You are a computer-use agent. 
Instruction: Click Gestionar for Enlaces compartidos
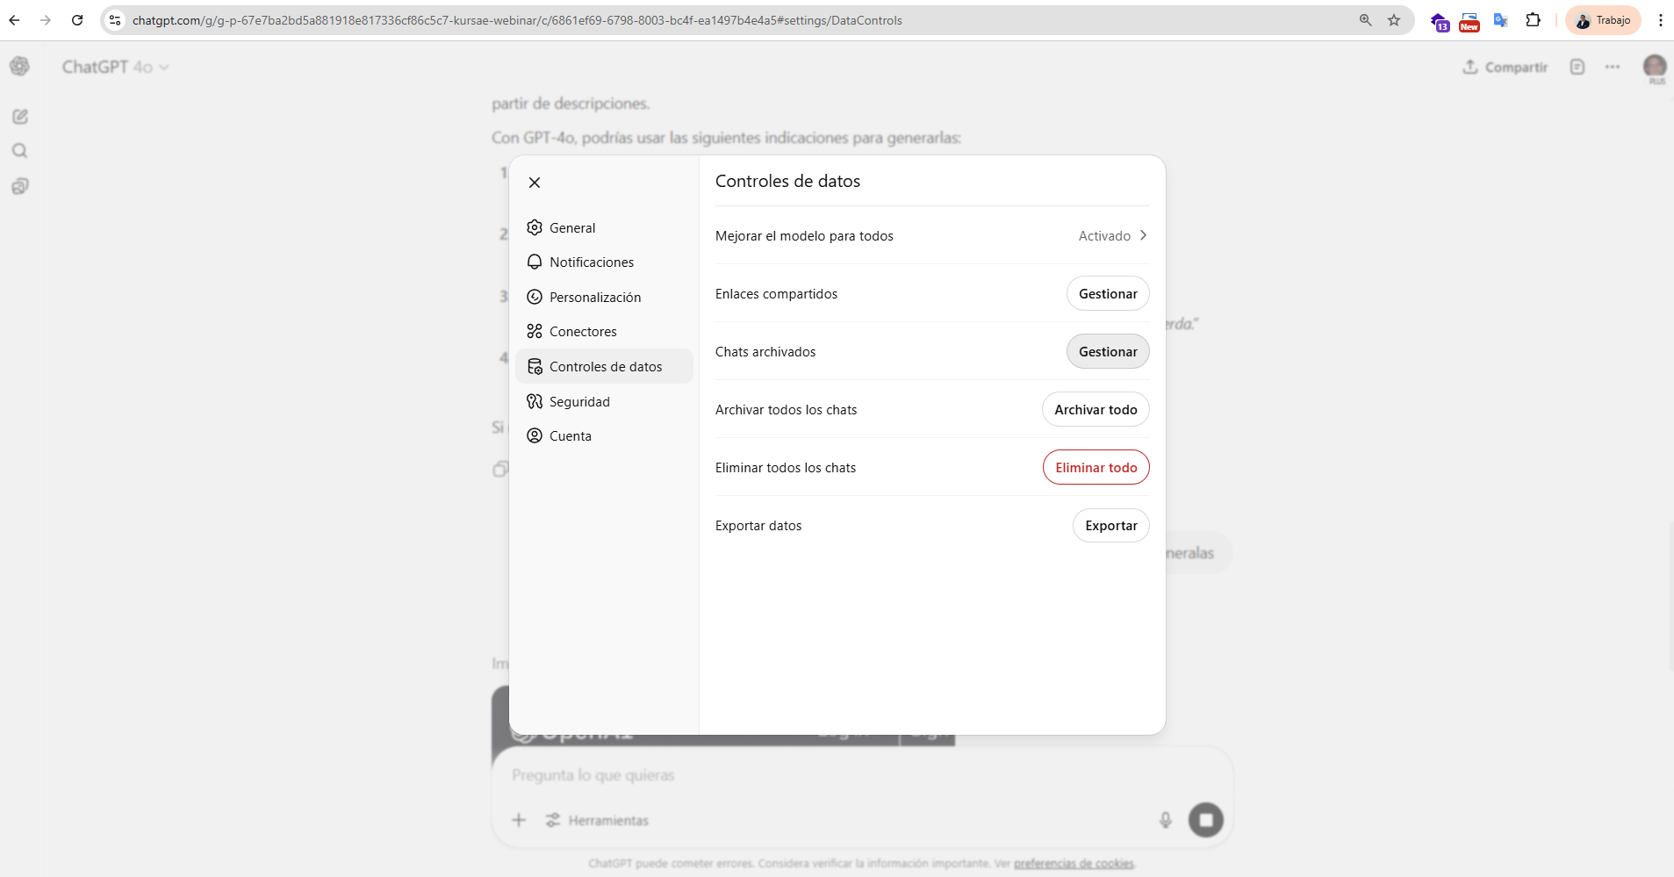[1107, 294]
